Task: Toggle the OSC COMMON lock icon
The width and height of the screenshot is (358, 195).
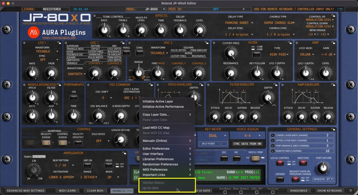Action: [x=151, y=85]
